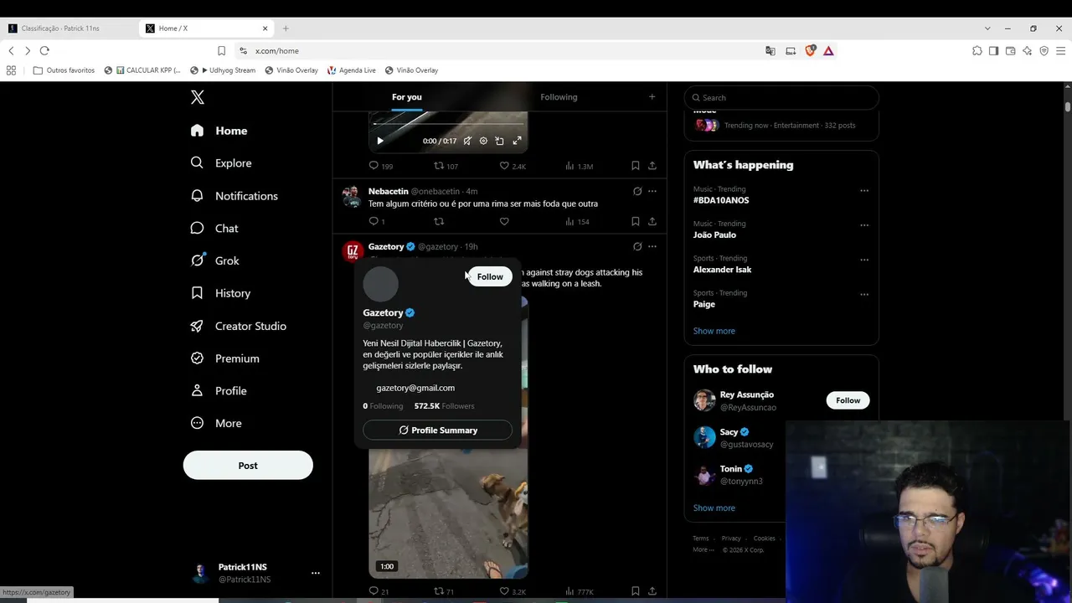Viewport: 1072px width, 603px height.
Task: Open Gazetory's Profile Summary
Action: pos(437,430)
